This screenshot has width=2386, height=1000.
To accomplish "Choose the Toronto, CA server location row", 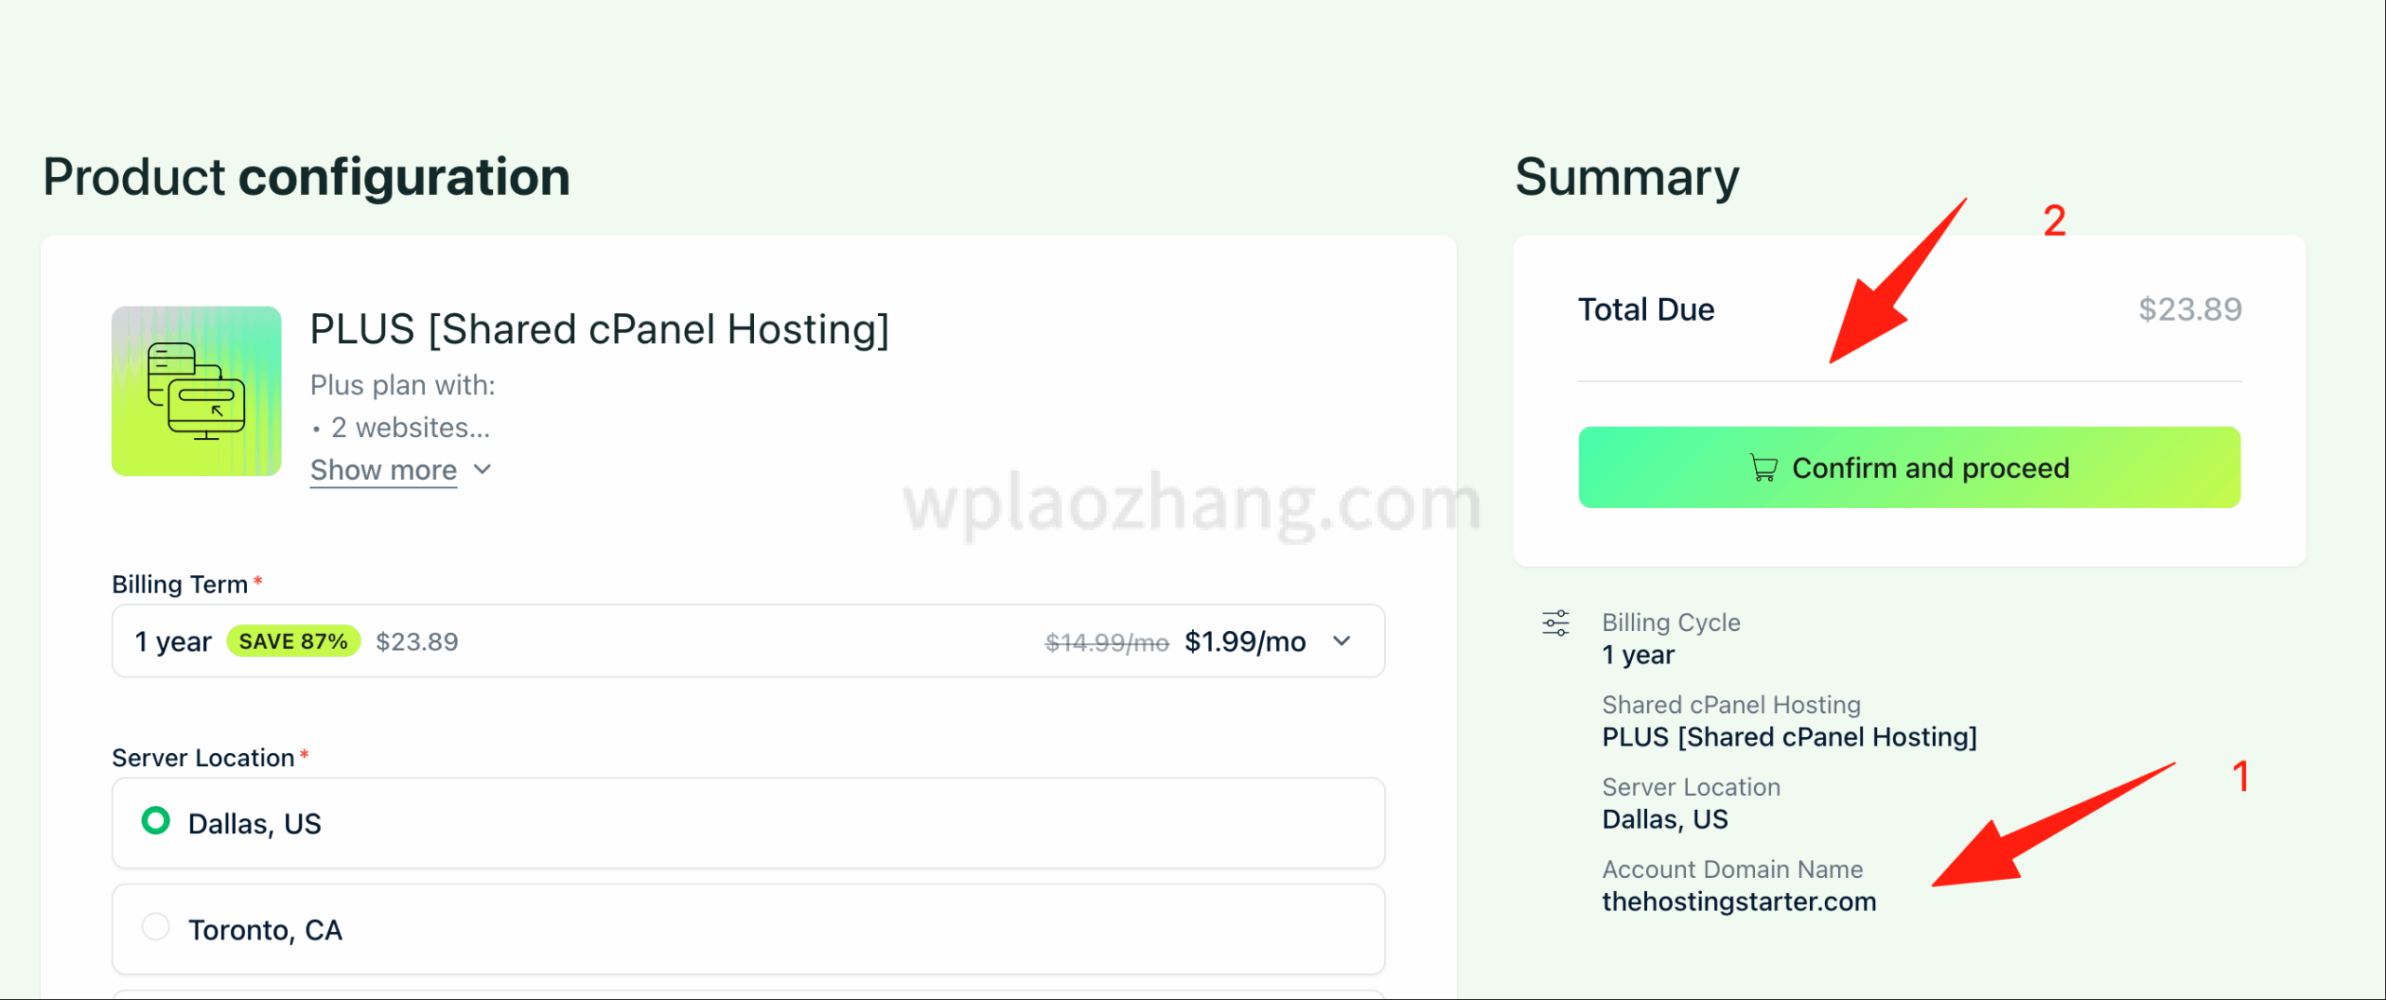I will (747, 929).
